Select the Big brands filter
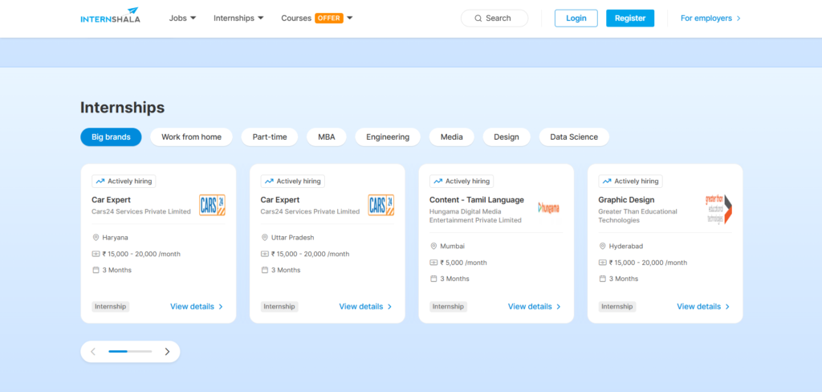The image size is (822, 392). pos(111,137)
